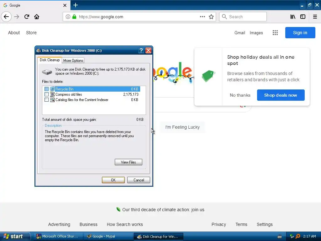The height and width of the screenshot is (241, 321).
Task: Open the Windows start menu
Action: [15, 236]
